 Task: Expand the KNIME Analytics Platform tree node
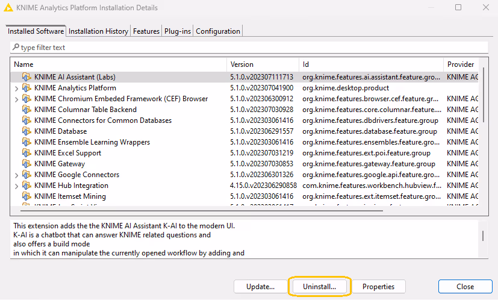pos(16,89)
